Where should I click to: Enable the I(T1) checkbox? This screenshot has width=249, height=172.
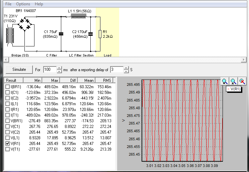(x=7, y=115)
